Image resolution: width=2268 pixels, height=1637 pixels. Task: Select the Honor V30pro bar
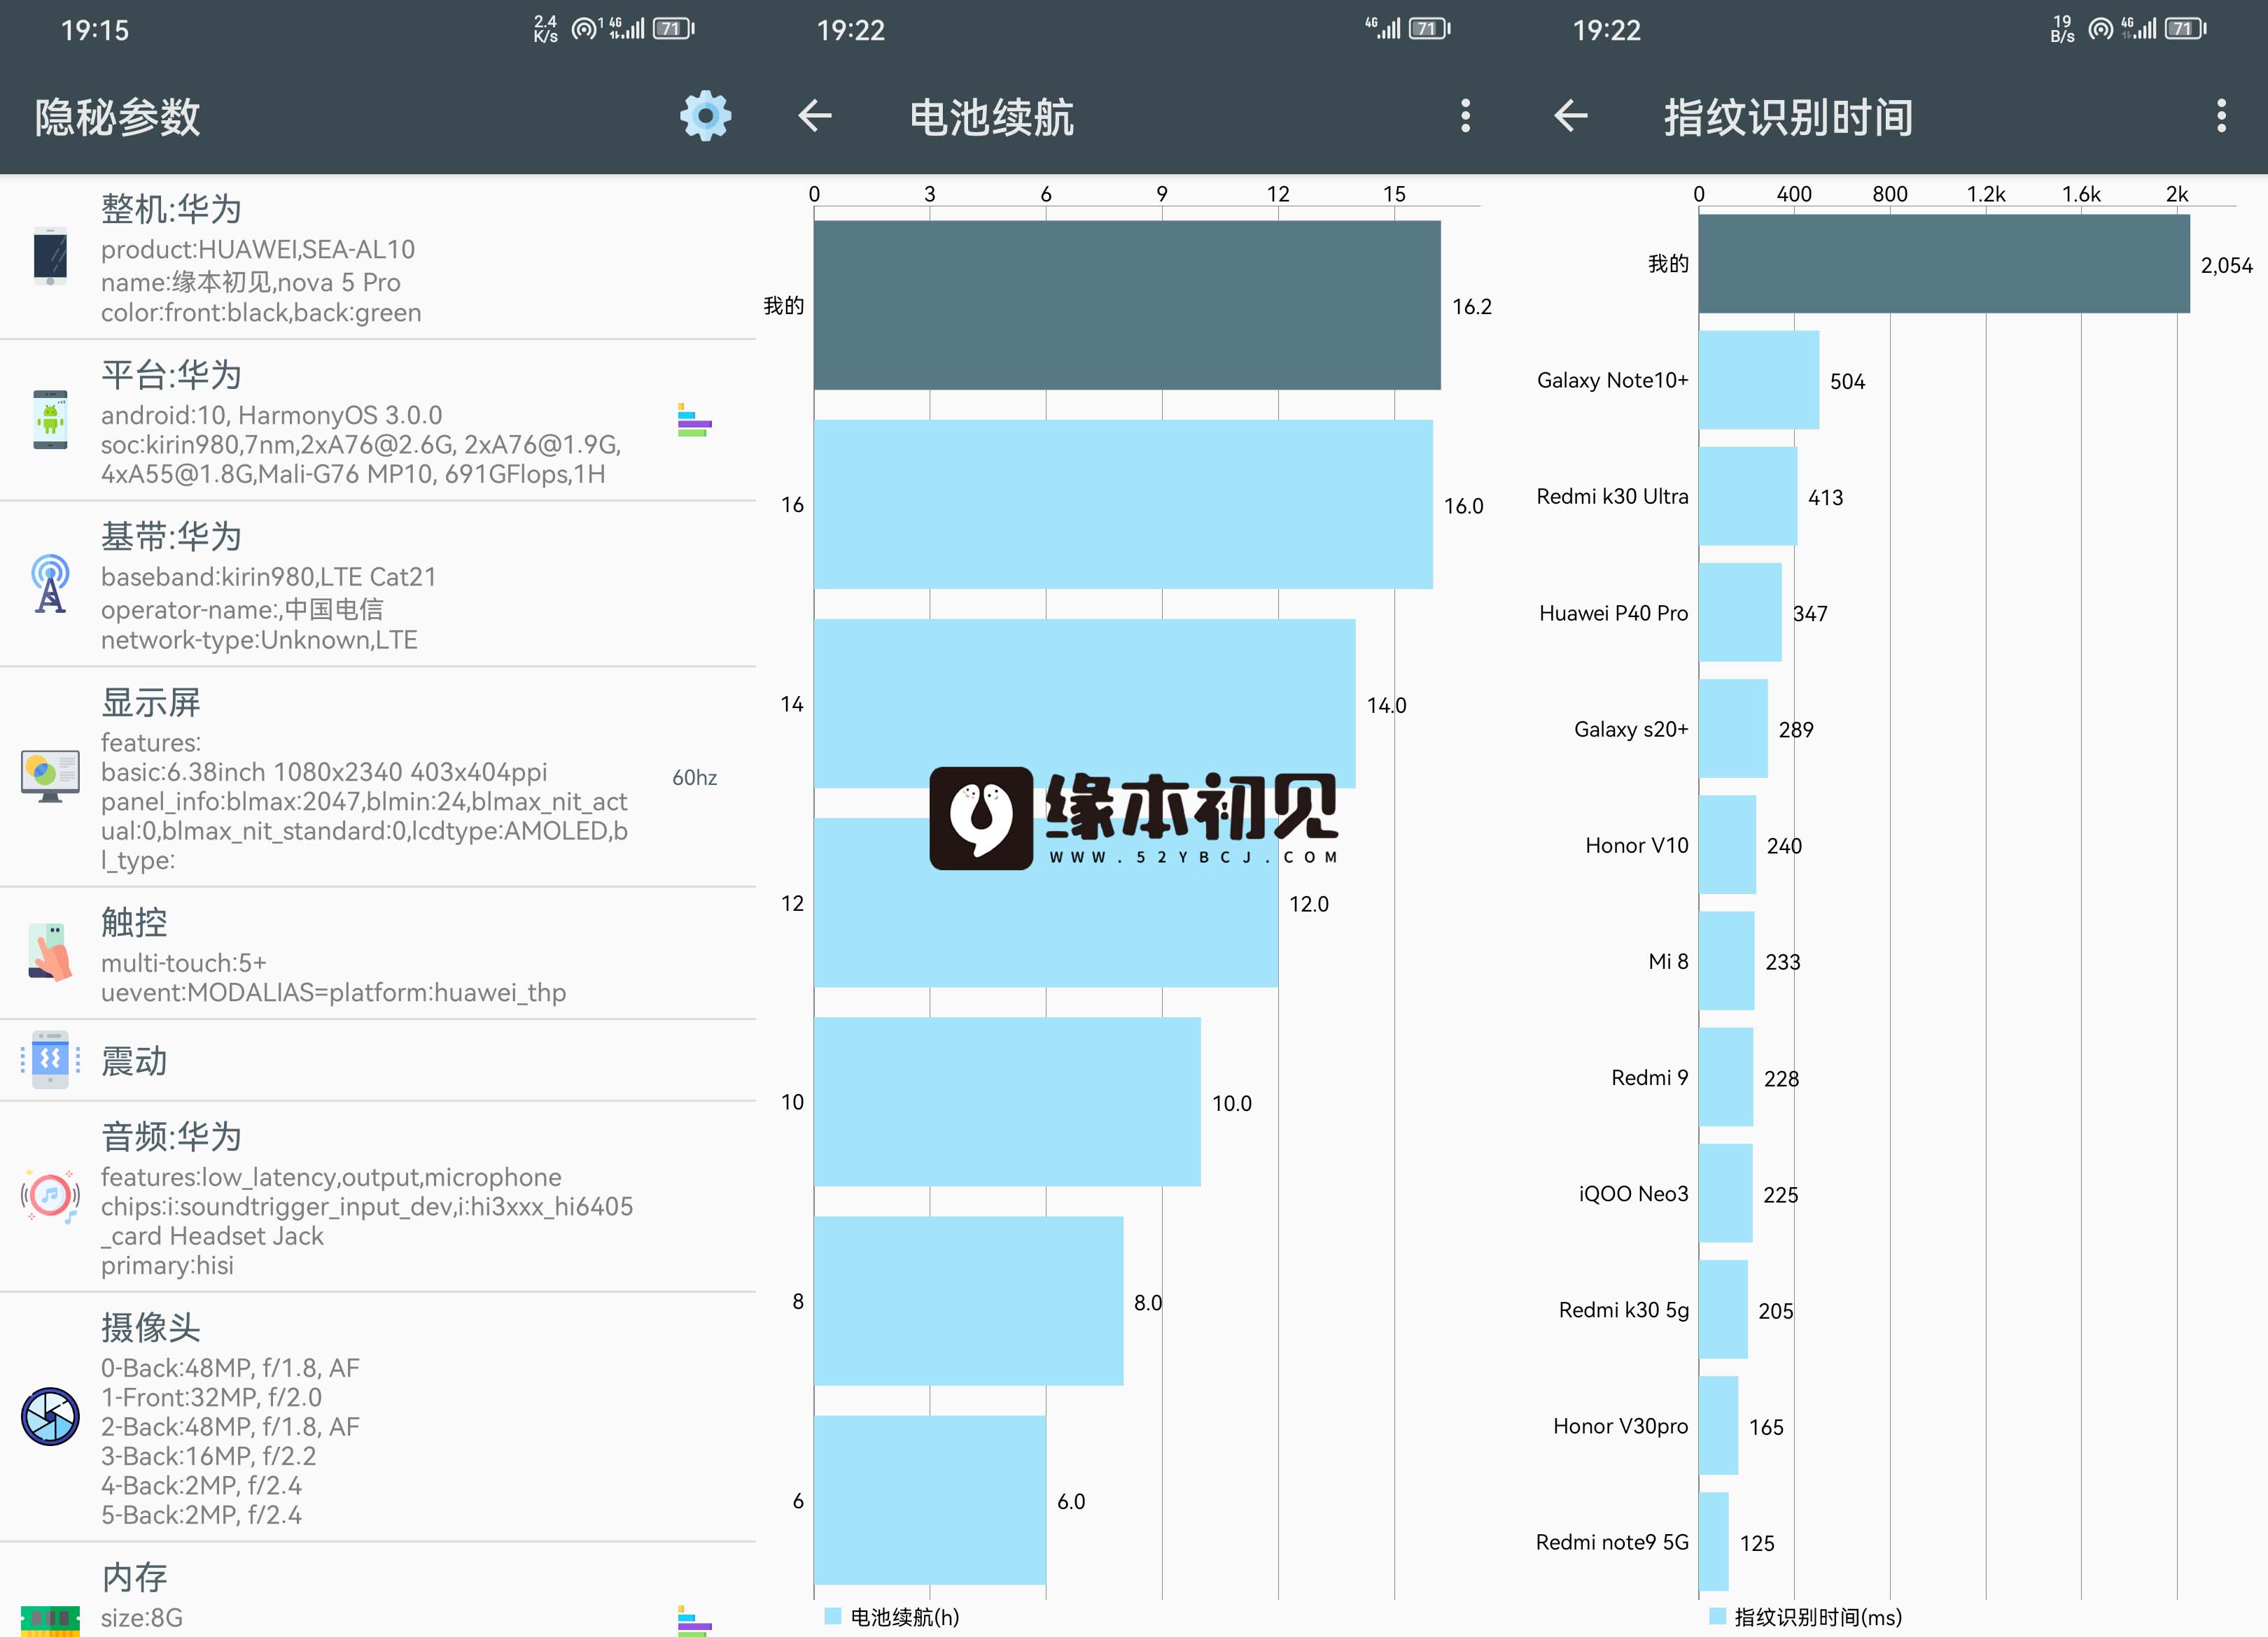(x=1718, y=1425)
